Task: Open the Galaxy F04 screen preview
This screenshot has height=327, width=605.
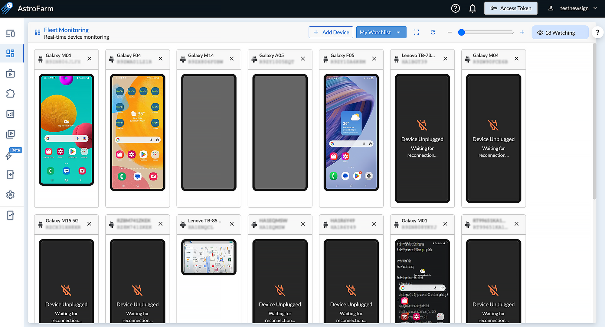Action: (x=138, y=133)
